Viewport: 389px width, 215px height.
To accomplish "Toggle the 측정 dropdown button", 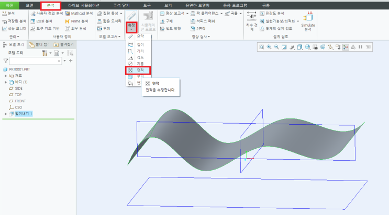I will (131, 28).
